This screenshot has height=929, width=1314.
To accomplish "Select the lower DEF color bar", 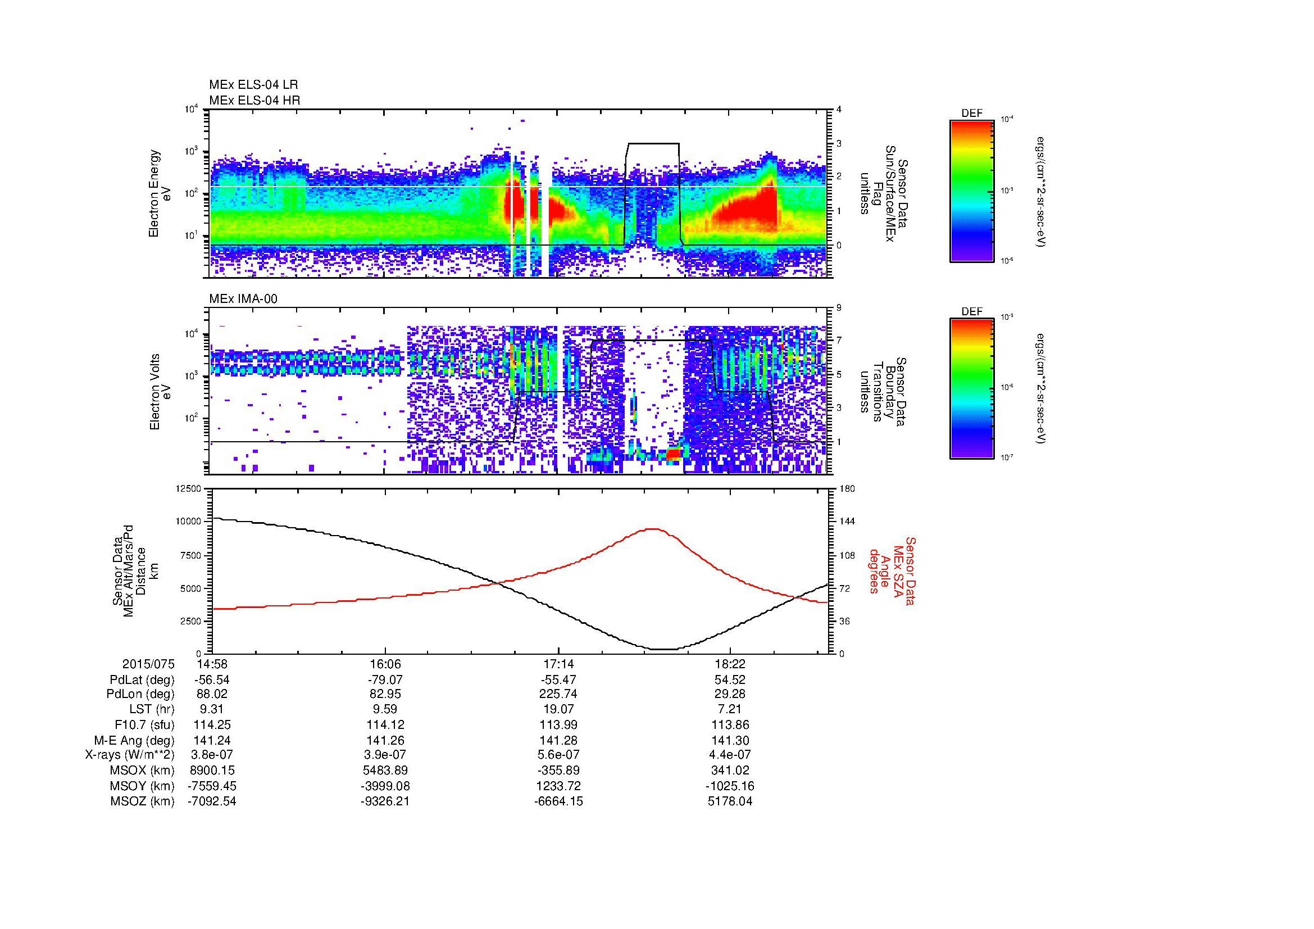I will click(x=972, y=389).
